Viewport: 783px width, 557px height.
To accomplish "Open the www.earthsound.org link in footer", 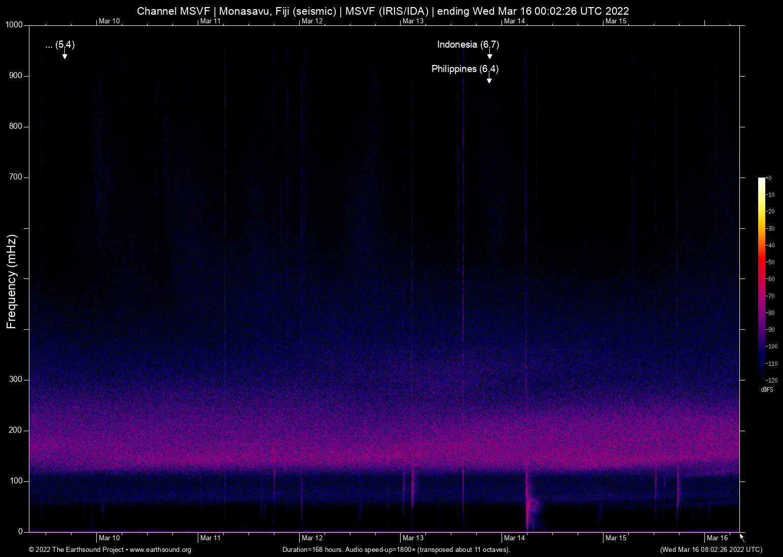I will pos(160,550).
